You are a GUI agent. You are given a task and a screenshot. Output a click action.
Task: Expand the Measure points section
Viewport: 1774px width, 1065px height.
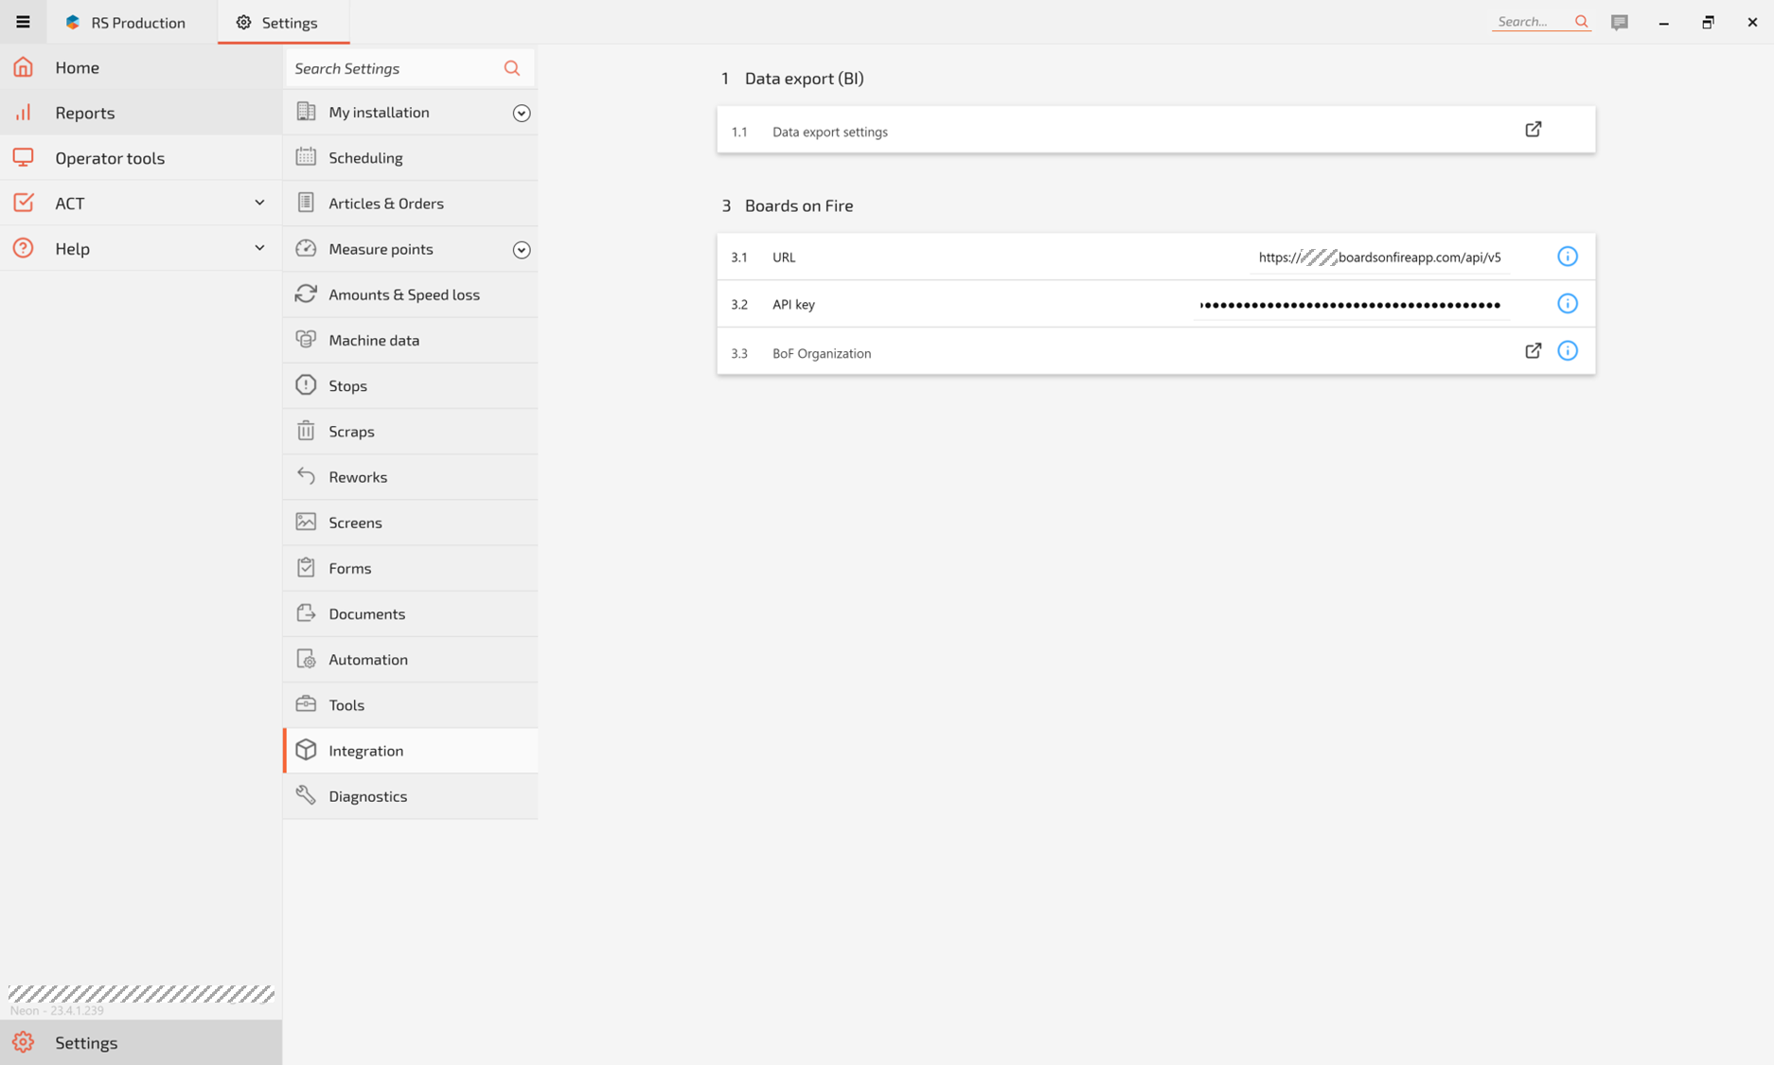(521, 250)
